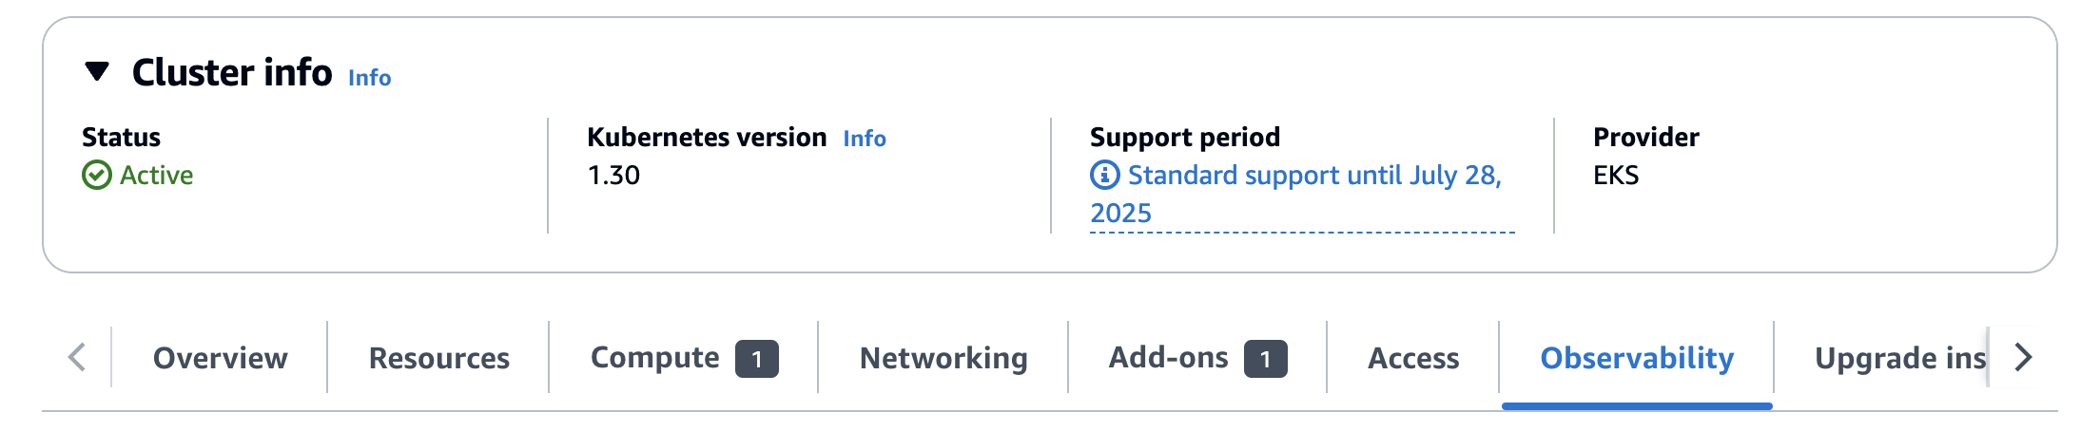Open the Add-ons tab
The height and width of the screenshot is (431, 2081).
[x=1168, y=358]
